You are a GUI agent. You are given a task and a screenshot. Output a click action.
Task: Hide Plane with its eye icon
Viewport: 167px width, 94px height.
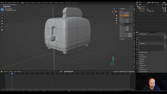pos(164,11)
